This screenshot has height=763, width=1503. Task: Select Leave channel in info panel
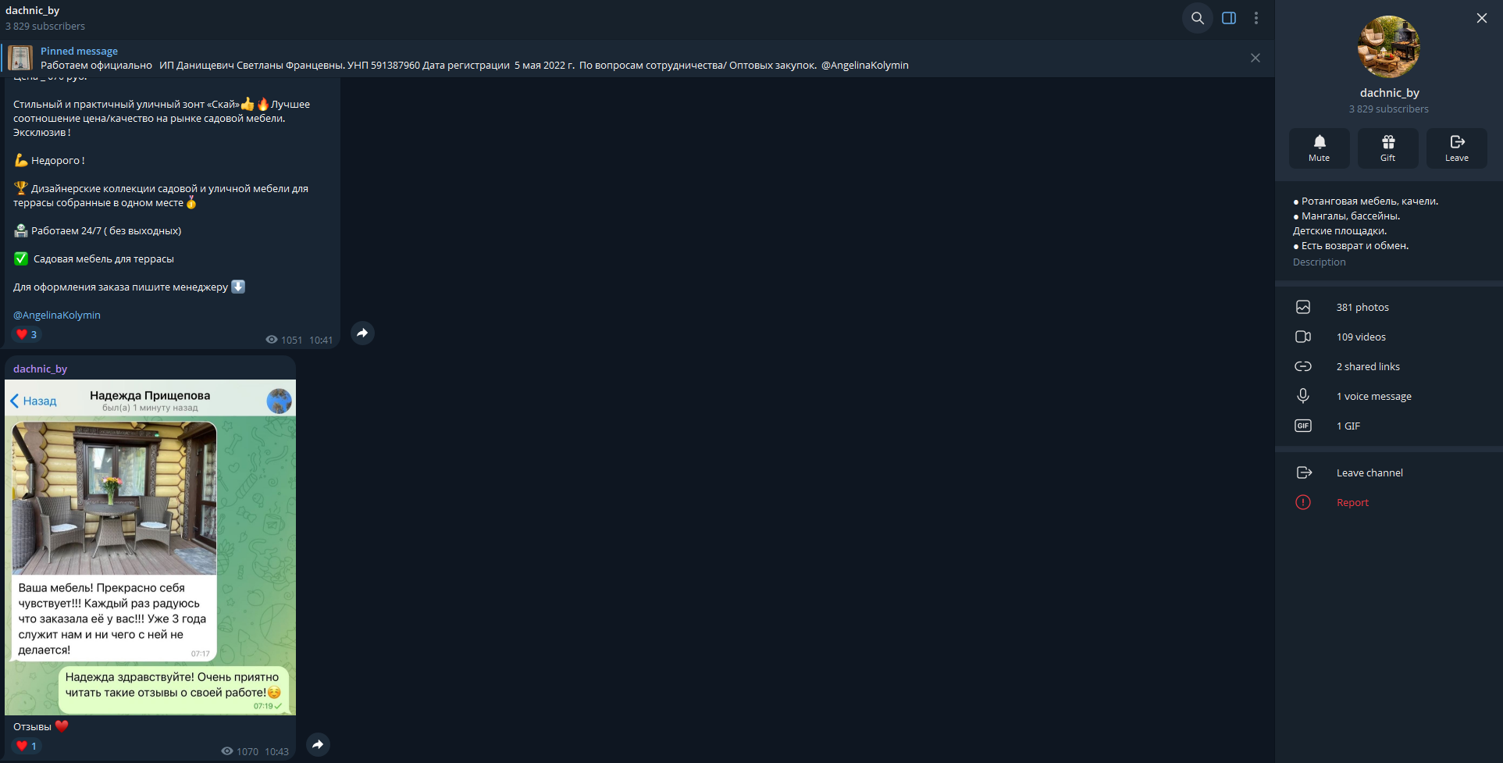click(x=1389, y=472)
